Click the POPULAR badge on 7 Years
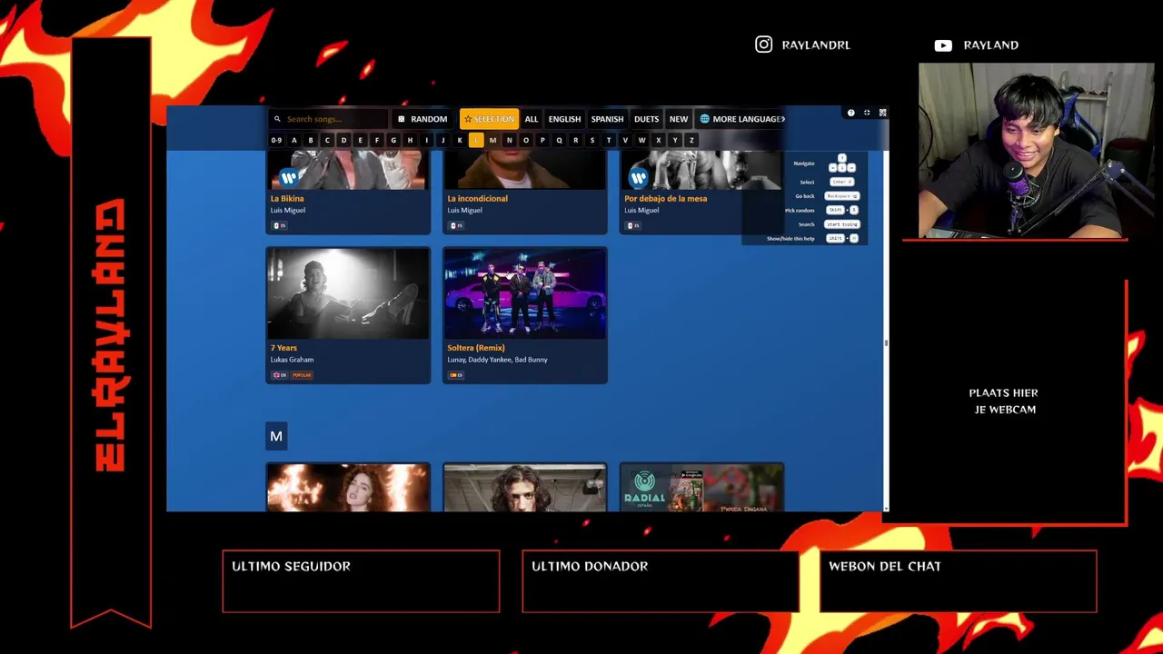The image size is (1163, 654). (302, 375)
